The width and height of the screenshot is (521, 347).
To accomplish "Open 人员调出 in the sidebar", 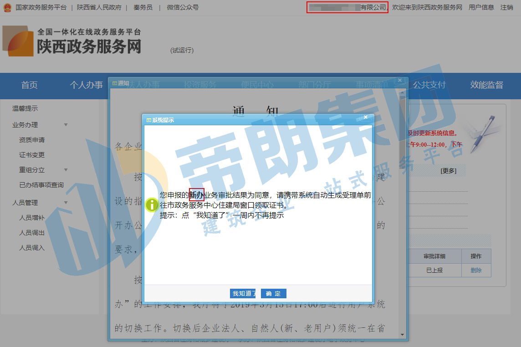I will click(x=32, y=233).
